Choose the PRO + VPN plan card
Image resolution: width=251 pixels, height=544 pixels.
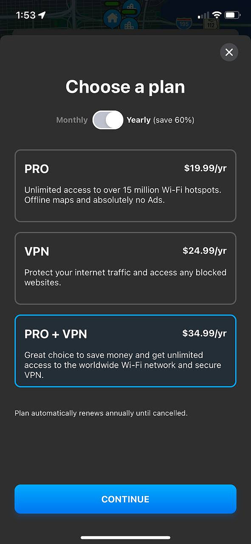coord(125,351)
